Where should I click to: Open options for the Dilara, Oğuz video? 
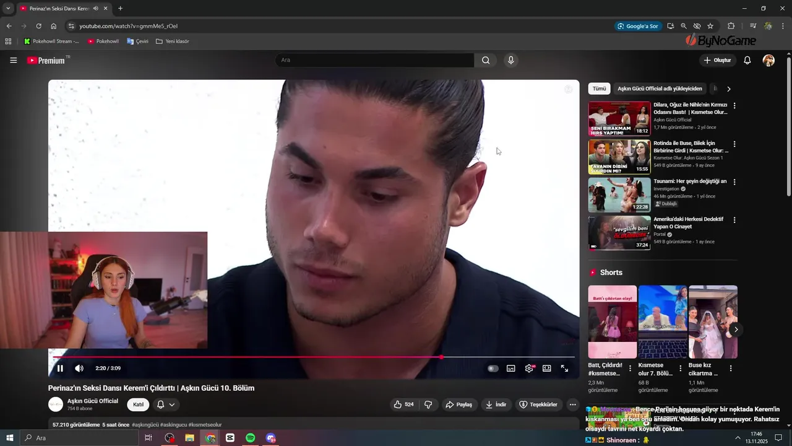[734, 105]
